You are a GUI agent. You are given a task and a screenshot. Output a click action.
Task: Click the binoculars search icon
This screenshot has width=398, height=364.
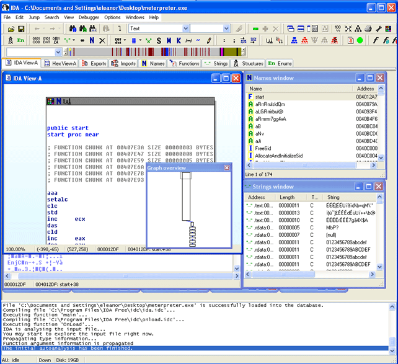tap(73, 29)
